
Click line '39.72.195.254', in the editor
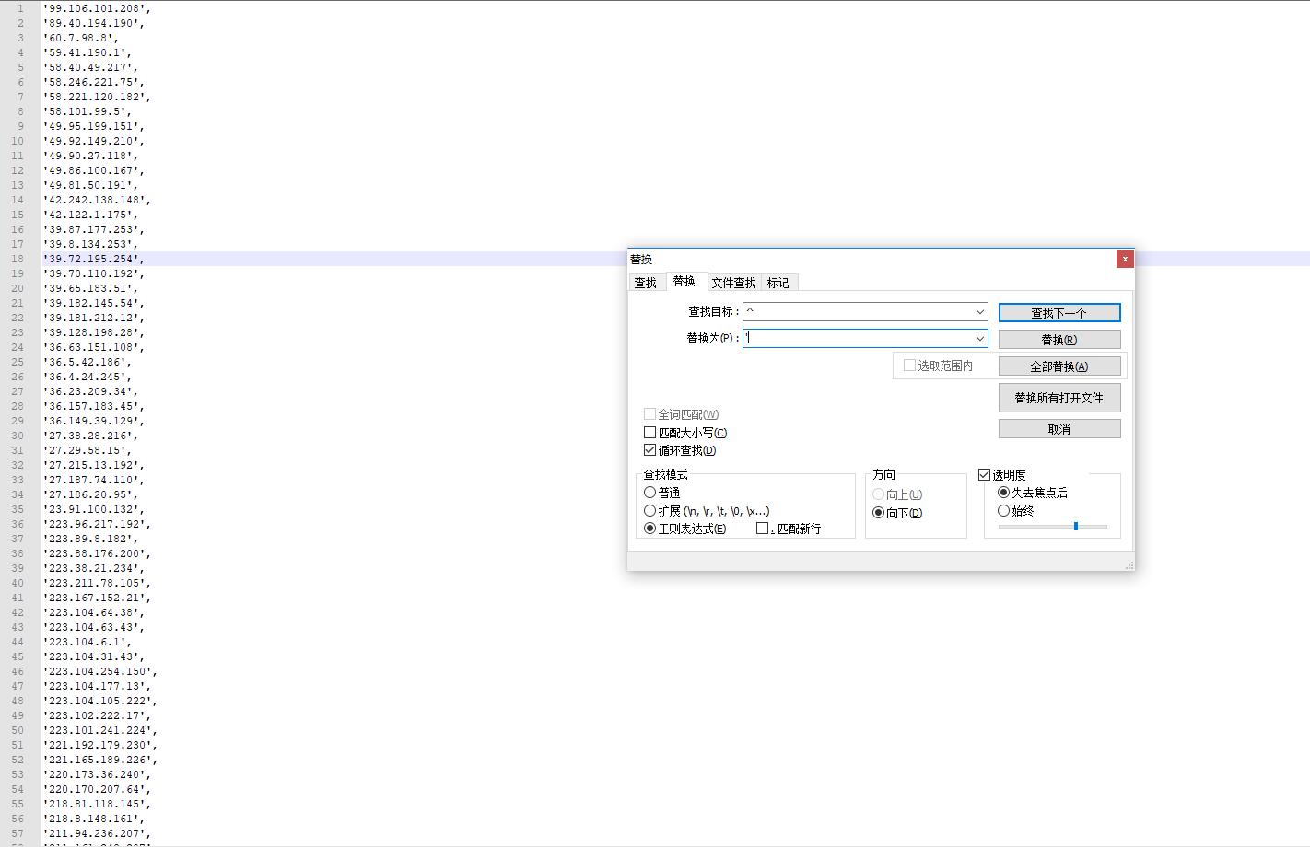pyautogui.click(x=94, y=259)
